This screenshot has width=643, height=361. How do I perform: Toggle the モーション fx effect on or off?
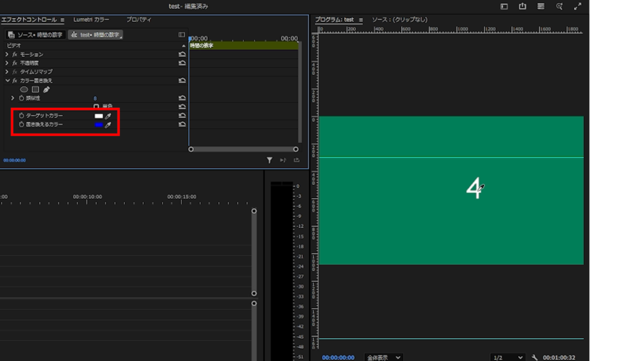click(x=15, y=55)
